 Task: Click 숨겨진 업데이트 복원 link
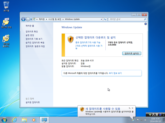pyautogui.click(x=35, y=43)
